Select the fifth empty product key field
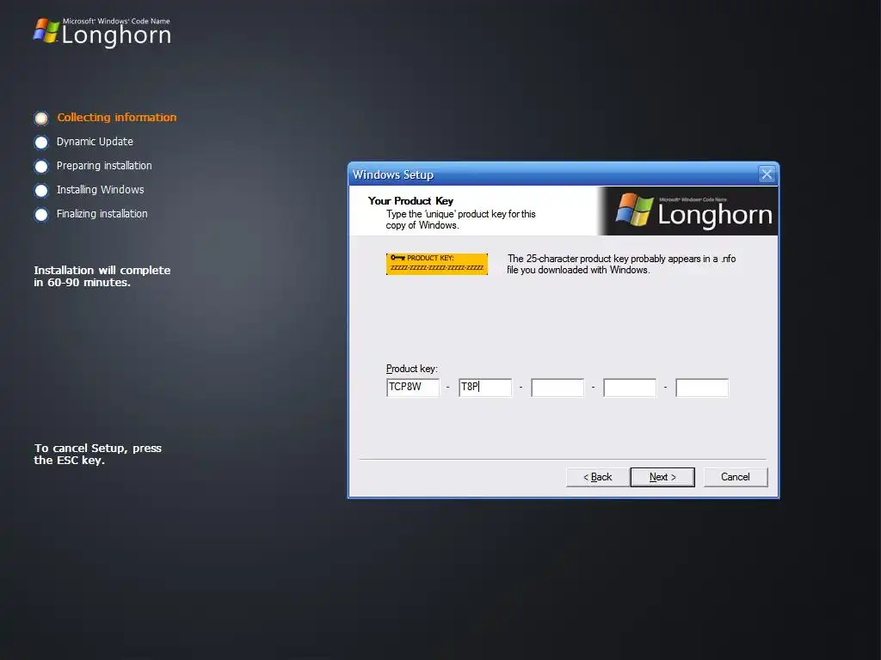The image size is (881, 660). pyautogui.click(x=702, y=388)
